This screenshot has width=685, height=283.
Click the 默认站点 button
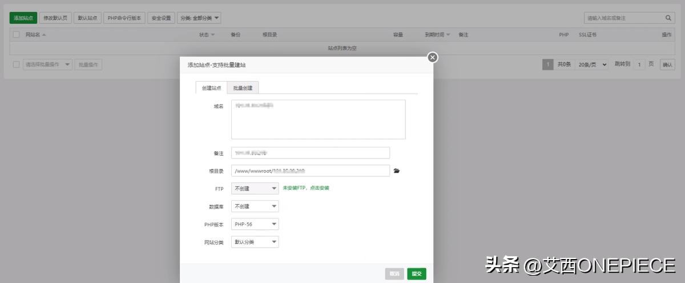(x=88, y=18)
